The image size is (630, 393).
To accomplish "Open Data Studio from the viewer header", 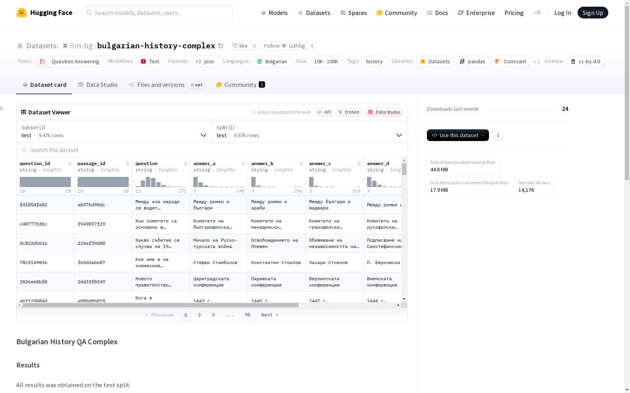I will (384, 112).
